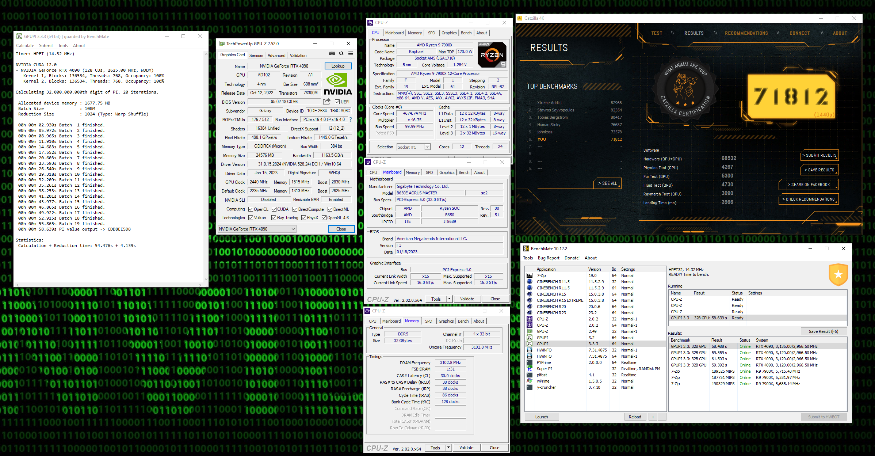Open Tools dropdown arrow in CPU-Z Mainboard window
This screenshot has width=875, height=456.
(449, 299)
